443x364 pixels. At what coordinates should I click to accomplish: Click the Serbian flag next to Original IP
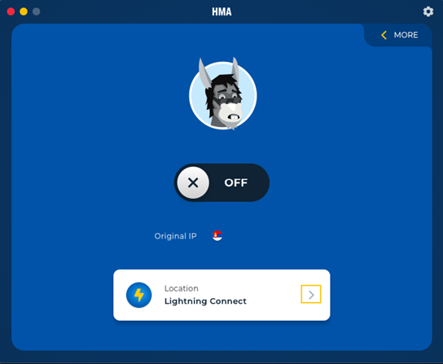pyautogui.click(x=217, y=235)
